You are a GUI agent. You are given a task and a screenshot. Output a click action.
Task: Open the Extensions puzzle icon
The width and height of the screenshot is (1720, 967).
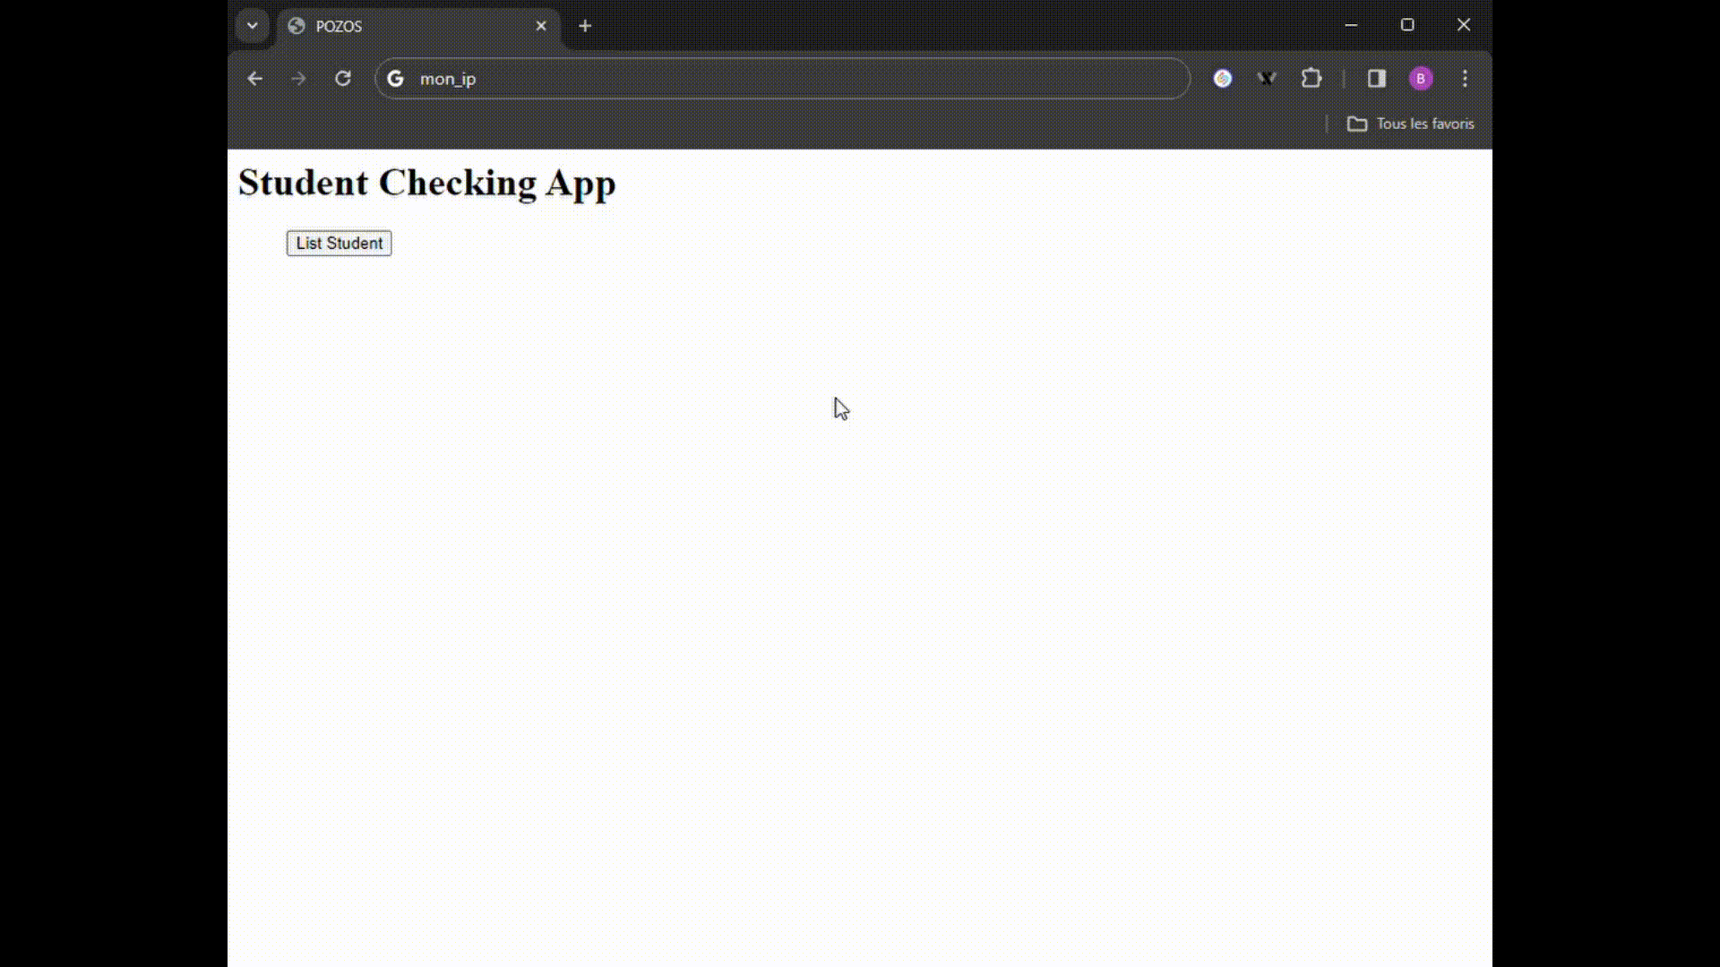tap(1311, 79)
